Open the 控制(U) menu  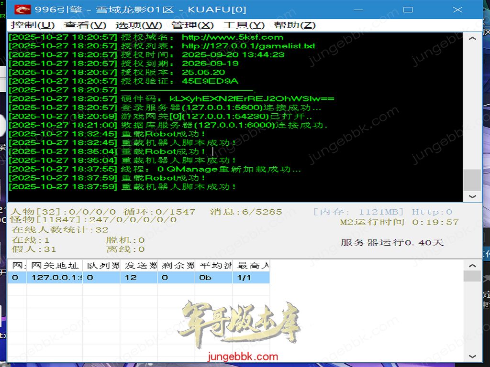click(x=33, y=25)
